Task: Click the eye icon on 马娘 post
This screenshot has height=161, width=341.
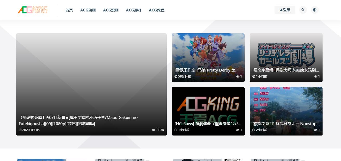Action: click(x=238, y=76)
